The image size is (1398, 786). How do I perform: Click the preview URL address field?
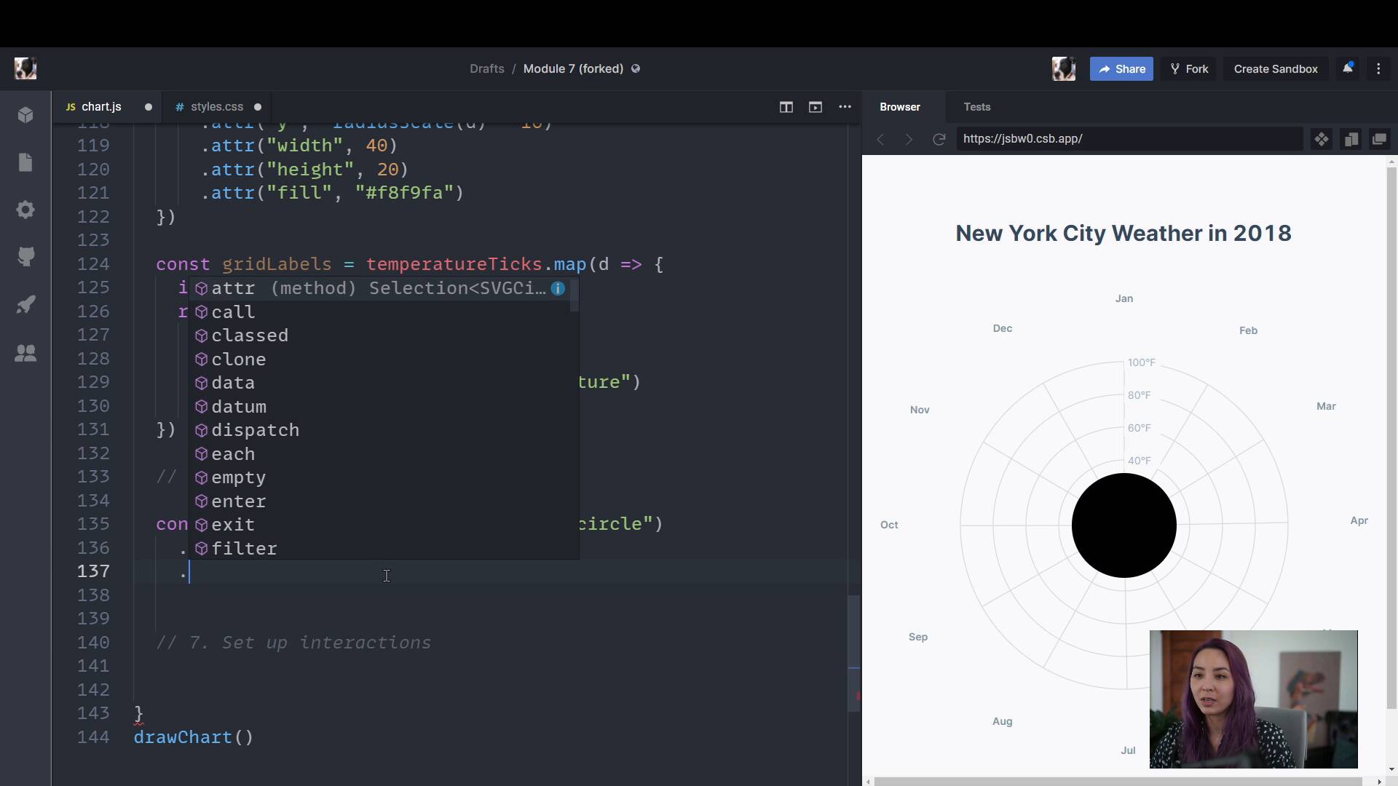(x=1127, y=139)
